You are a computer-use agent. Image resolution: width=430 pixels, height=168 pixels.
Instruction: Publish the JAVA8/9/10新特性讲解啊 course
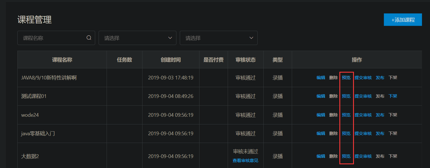pyautogui.click(x=380, y=78)
